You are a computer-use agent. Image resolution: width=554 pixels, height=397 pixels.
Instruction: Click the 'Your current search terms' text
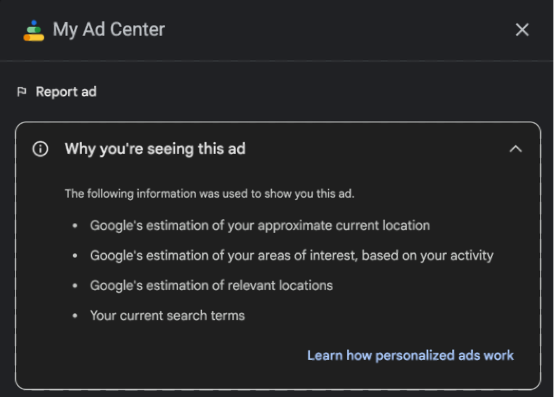(167, 316)
